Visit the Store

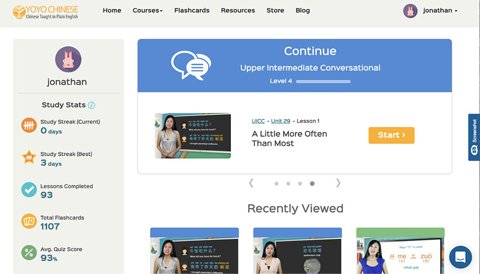coord(275,11)
